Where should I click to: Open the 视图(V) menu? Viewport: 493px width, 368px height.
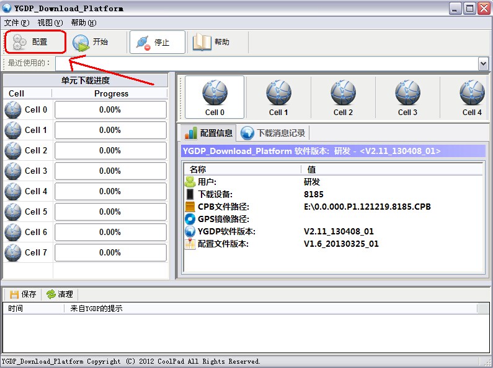click(x=50, y=23)
